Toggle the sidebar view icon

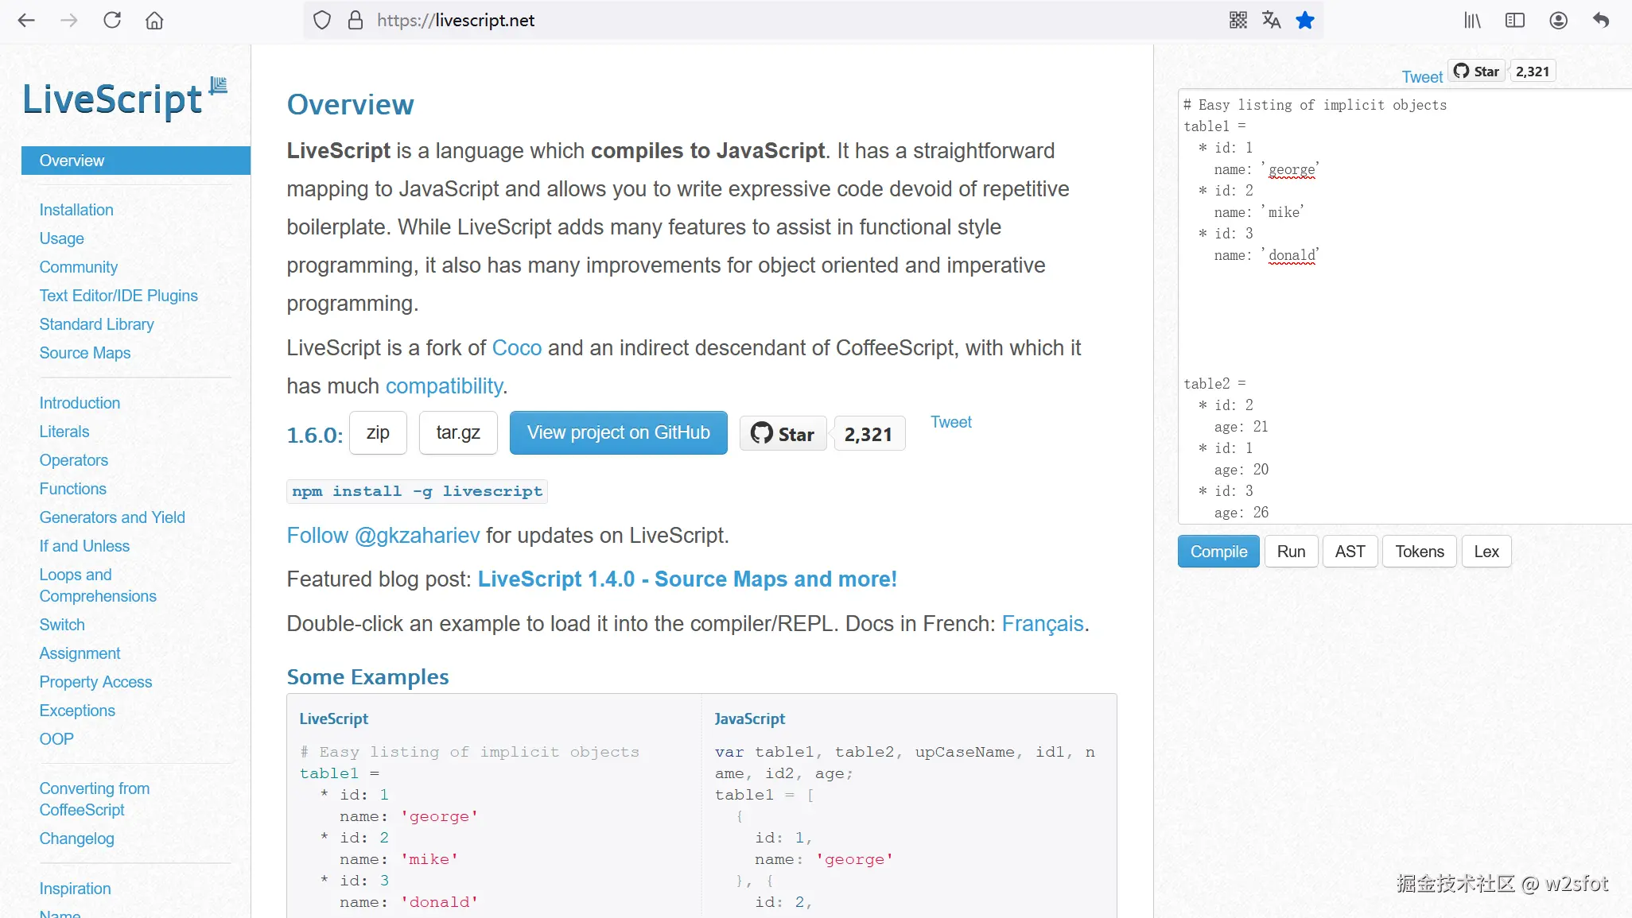tap(1515, 21)
